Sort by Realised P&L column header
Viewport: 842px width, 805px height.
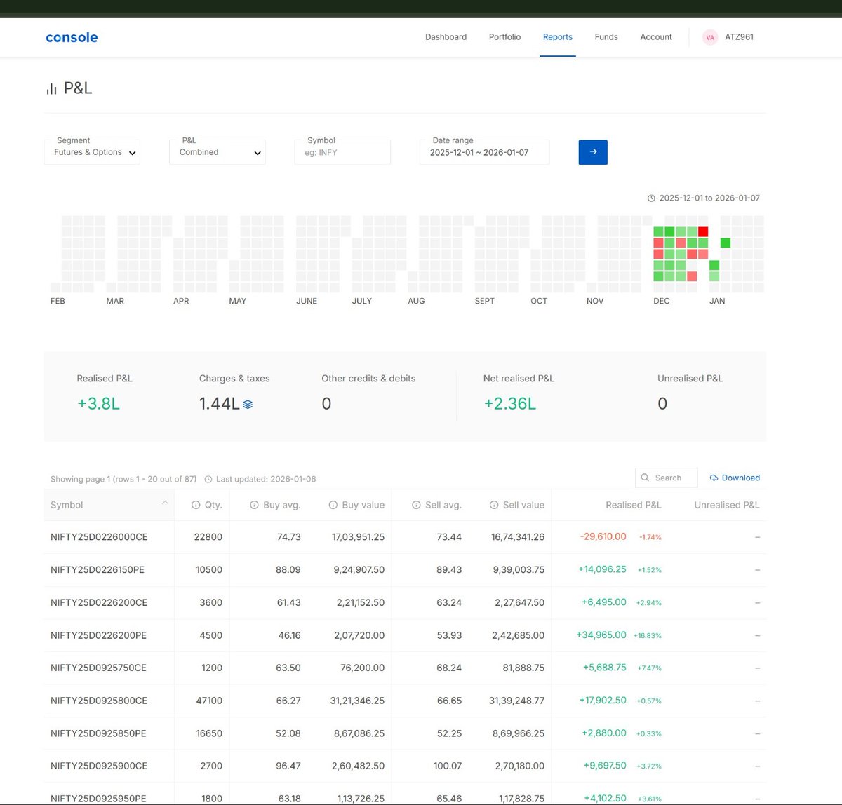[634, 505]
